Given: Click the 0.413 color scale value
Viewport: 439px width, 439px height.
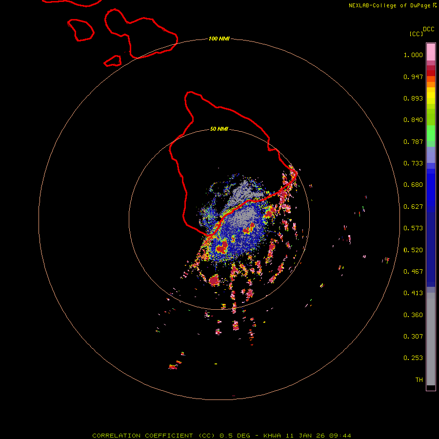Looking at the screenshot, I should [x=413, y=293].
